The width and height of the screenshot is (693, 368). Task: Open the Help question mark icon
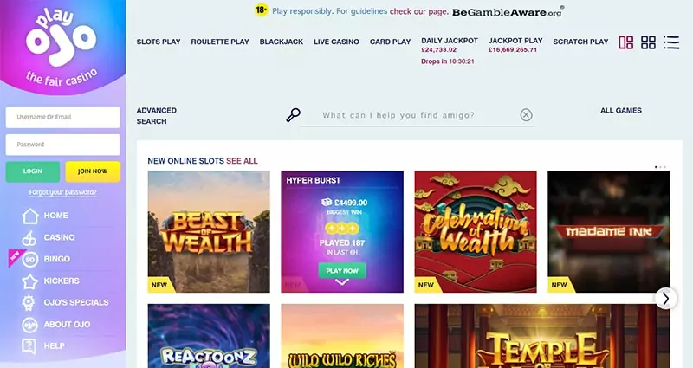tap(29, 345)
